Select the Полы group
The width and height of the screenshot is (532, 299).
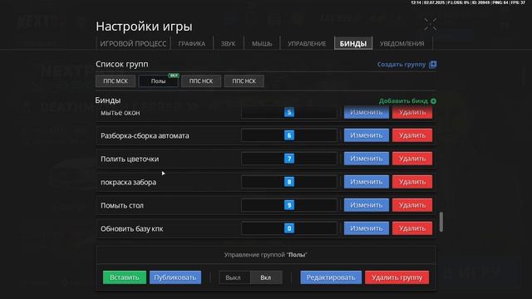point(158,81)
